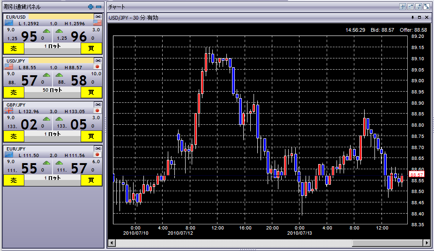Click the GBP/JPY tile's scissors icon
The height and width of the screenshot is (251, 434).
click(98, 104)
